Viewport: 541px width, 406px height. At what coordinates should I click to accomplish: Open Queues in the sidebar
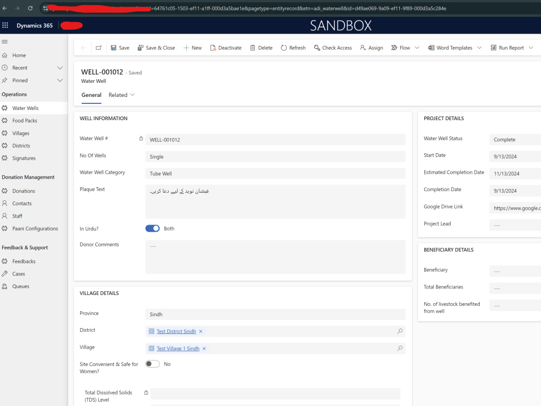34,286
